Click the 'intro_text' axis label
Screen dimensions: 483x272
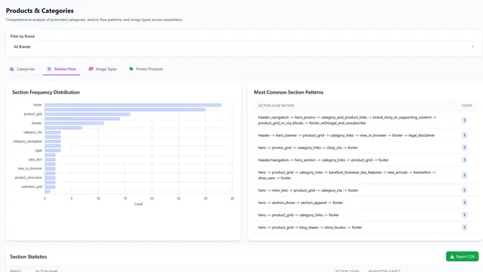point(35,159)
